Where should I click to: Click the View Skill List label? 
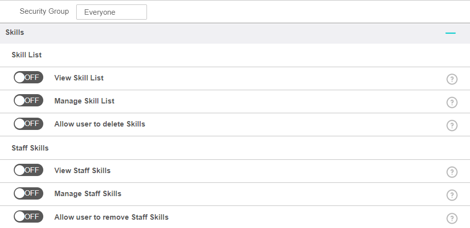(x=79, y=78)
